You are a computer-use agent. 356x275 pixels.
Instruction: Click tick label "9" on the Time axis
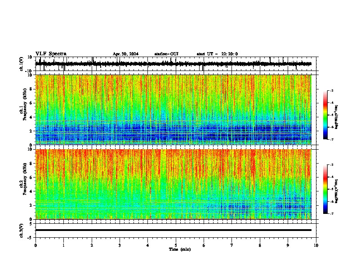pos(288,245)
